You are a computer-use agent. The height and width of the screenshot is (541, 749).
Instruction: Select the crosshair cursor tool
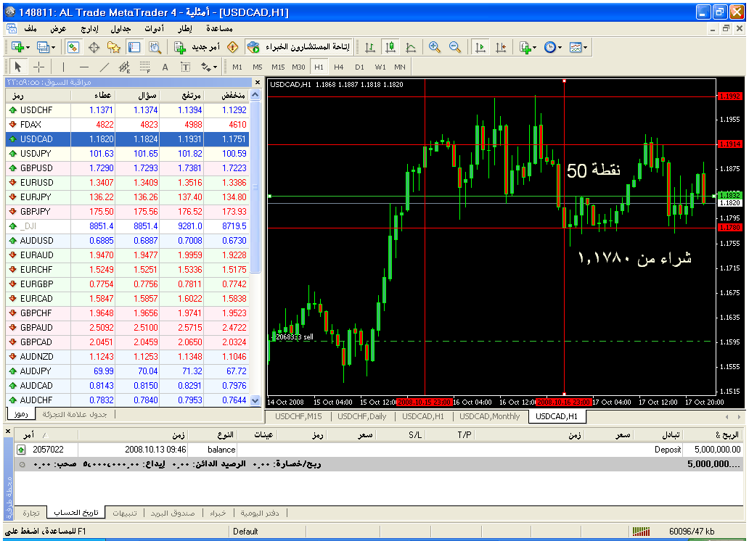coord(39,67)
